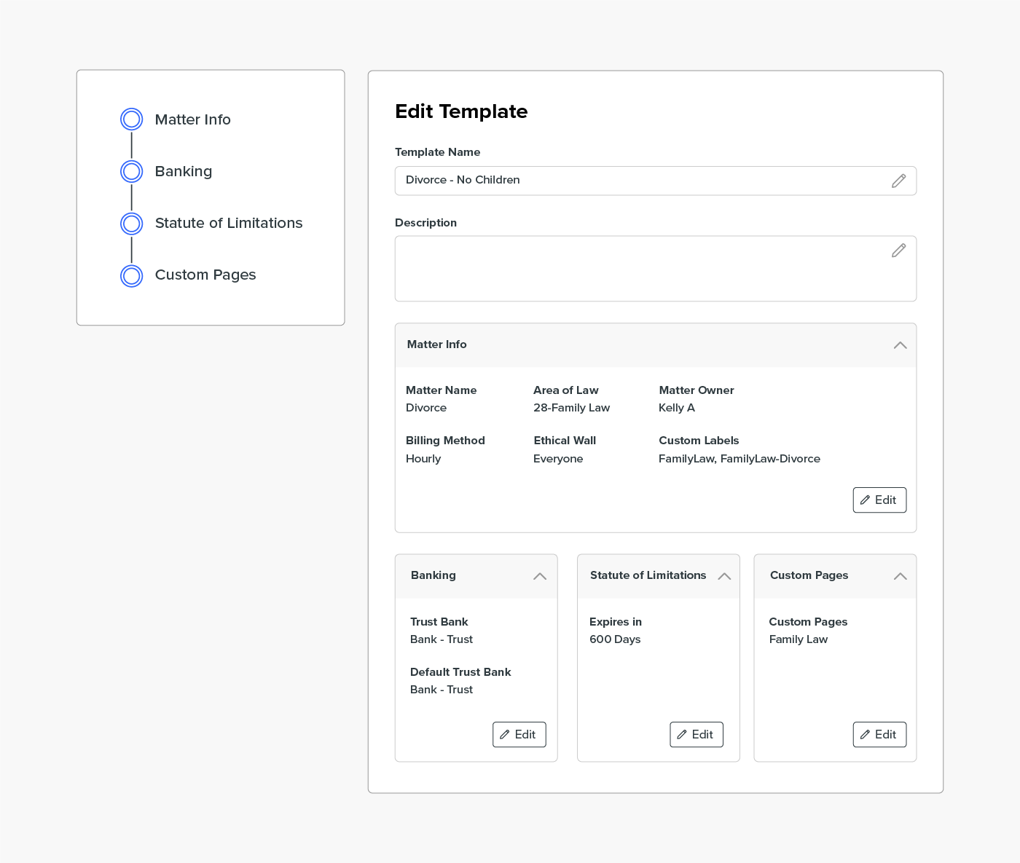The image size is (1020, 863).
Task: Collapse the Banking panel chevron
Action: (539, 576)
